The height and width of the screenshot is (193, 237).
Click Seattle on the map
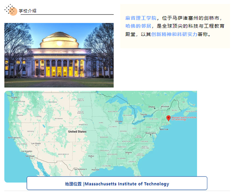(x=14, y=97)
